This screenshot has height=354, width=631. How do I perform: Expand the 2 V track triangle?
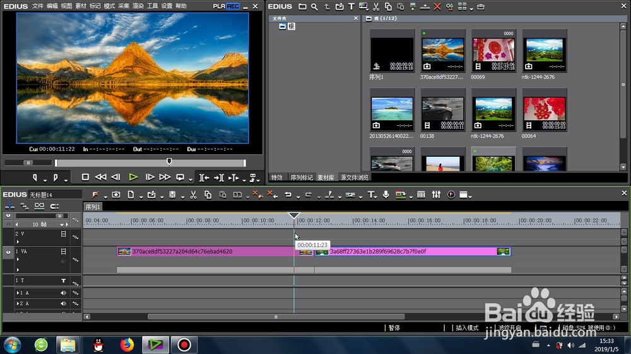click(18, 241)
